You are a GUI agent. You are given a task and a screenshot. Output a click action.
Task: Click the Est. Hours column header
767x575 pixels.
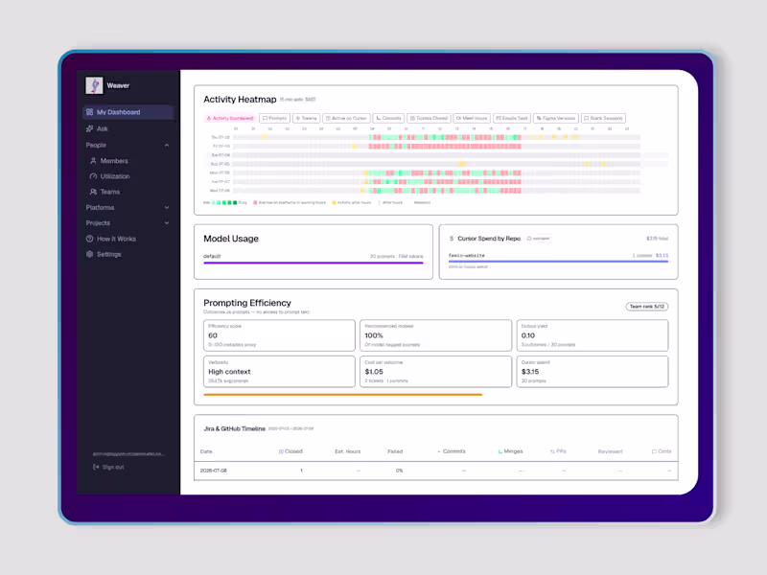pos(347,451)
